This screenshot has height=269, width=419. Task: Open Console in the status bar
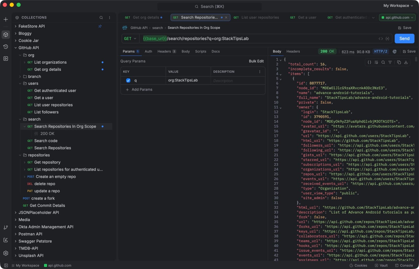click(x=404, y=265)
